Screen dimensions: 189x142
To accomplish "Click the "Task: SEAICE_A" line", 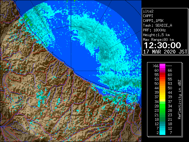I will tap(157, 25).
